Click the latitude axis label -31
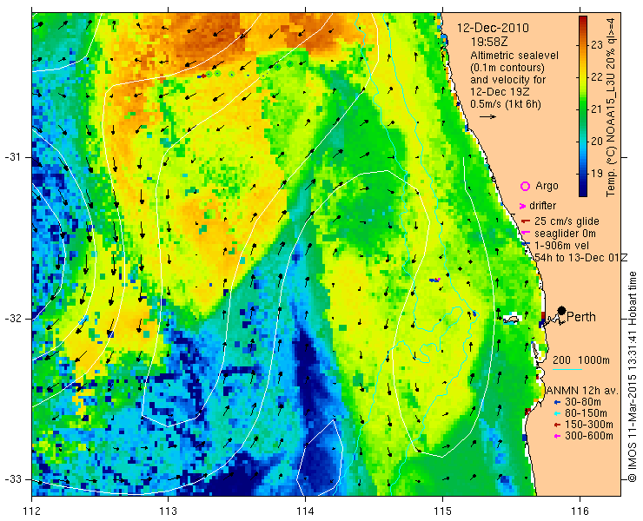643x521 pixels. pos(12,157)
